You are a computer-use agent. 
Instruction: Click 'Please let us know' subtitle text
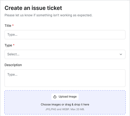click(48, 15)
